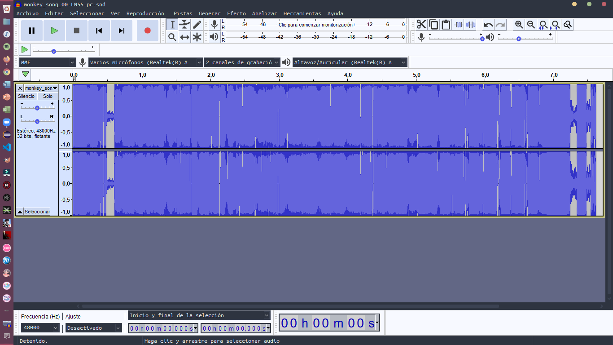The image size is (613, 345).
Task: Open the Frecuencia project rate dropdown
Action: coord(40,328)
